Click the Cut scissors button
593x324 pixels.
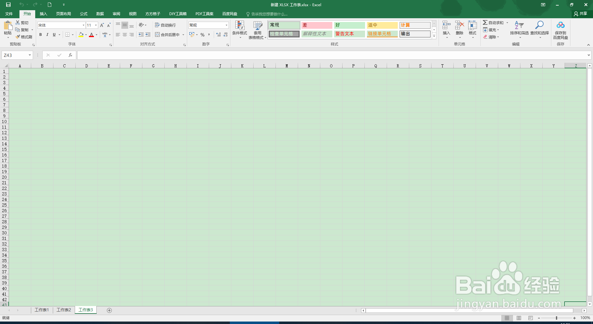point(22,23)
